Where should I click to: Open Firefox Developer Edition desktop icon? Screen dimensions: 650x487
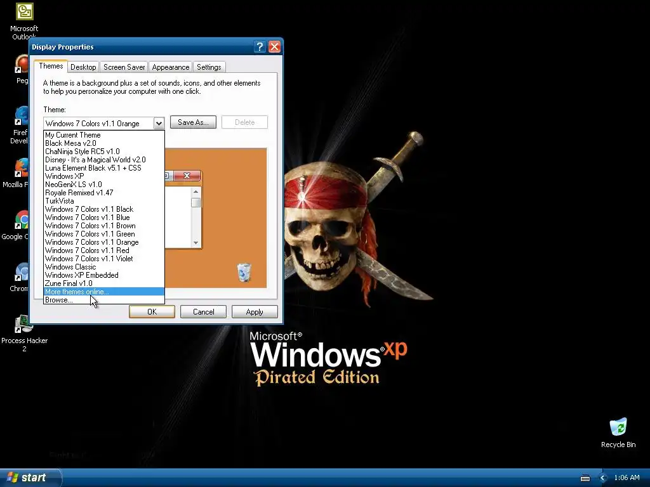(20, 124)
